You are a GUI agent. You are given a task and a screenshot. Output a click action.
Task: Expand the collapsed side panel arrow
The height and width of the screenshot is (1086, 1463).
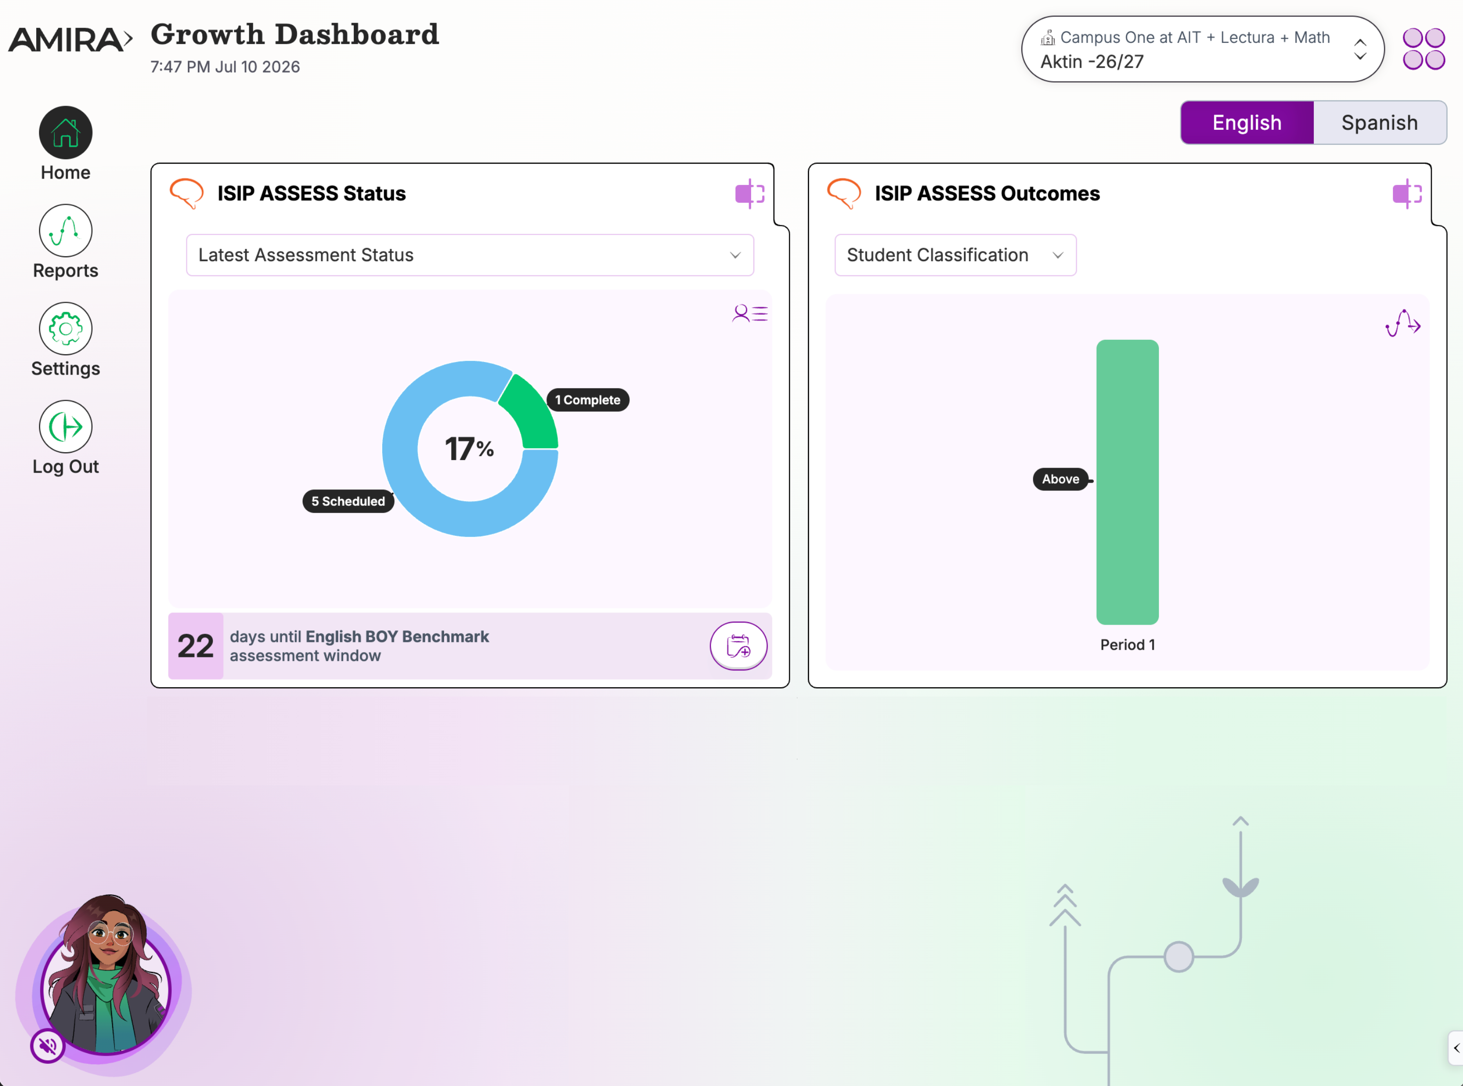(1456, 1048)
